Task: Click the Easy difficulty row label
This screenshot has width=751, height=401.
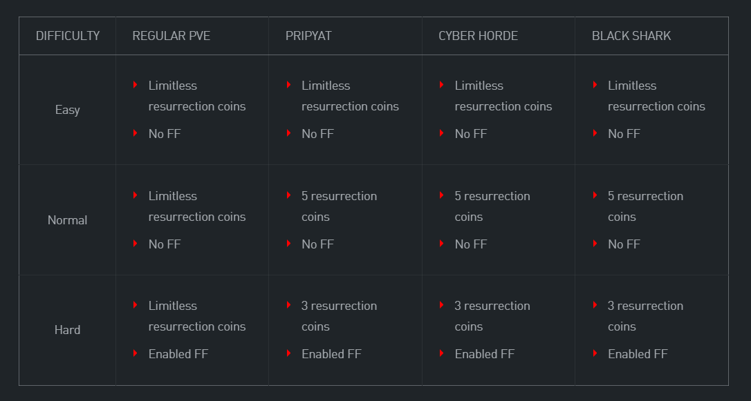Action: click(x=68, y=110)
